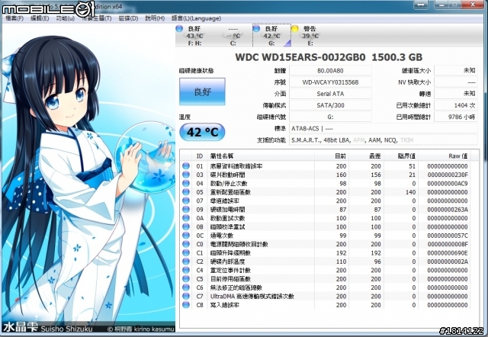Click status icon of attribute C6 row
The height and width of the screenshot is (337, 488).
click(186, 287)
